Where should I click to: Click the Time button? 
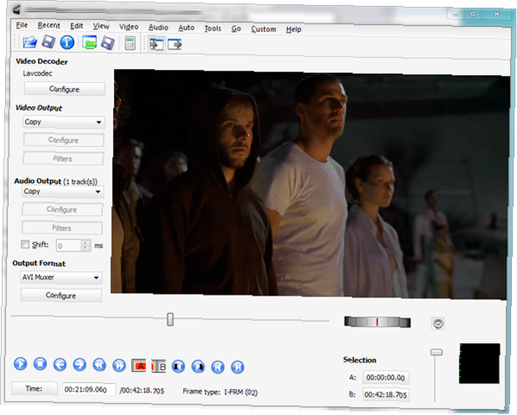(34, 389)
